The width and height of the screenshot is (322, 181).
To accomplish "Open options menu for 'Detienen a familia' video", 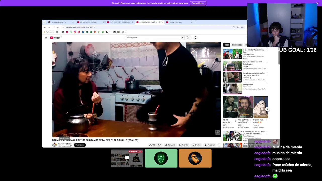I will [x=267, y=62].
